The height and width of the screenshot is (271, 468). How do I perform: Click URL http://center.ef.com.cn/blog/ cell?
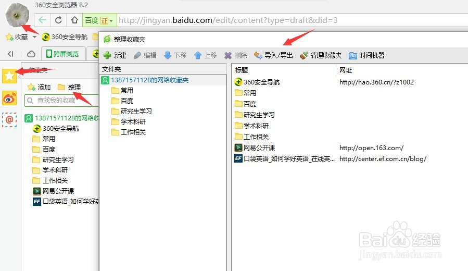click(383, 159)
